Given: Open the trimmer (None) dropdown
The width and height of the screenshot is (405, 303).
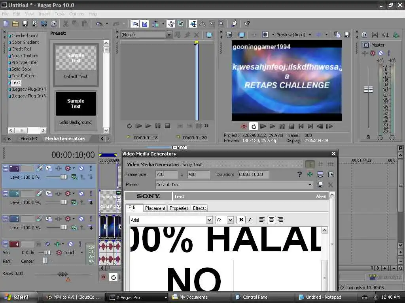Looking at the screenshot, I should (168, 35).
